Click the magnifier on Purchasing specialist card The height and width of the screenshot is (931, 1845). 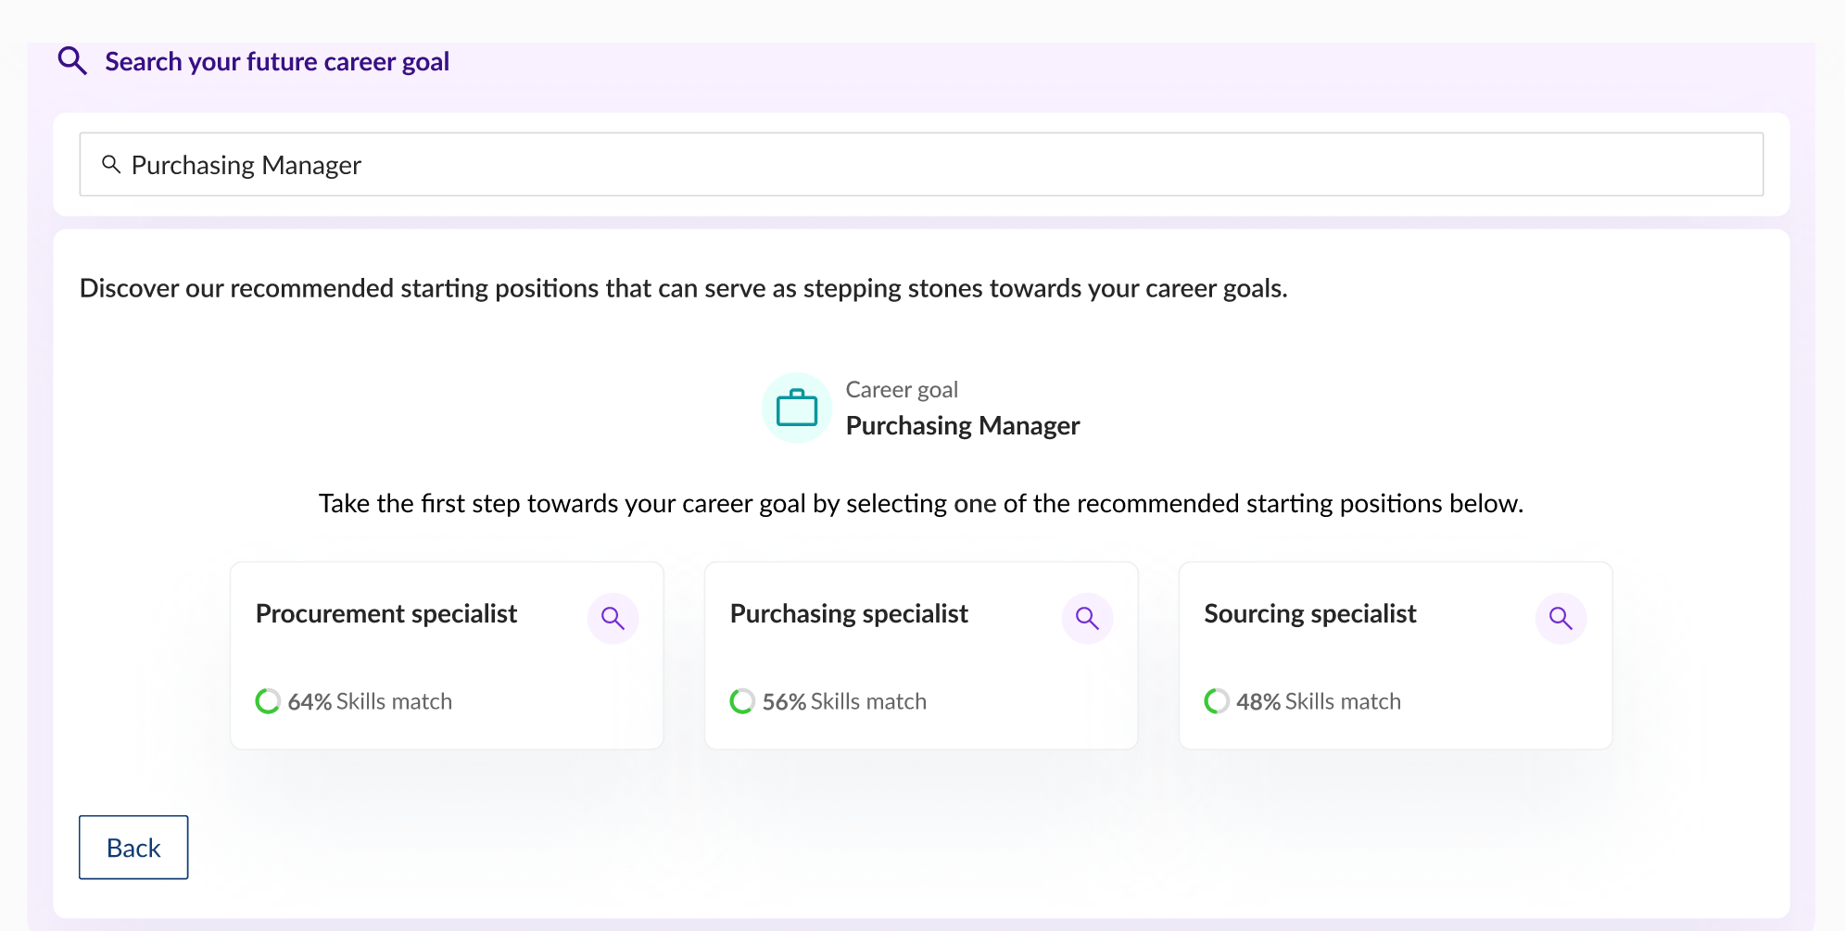coord(1087,618)
